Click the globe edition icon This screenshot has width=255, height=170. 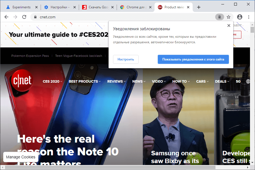pyautogui.click(x=248, y=81)
